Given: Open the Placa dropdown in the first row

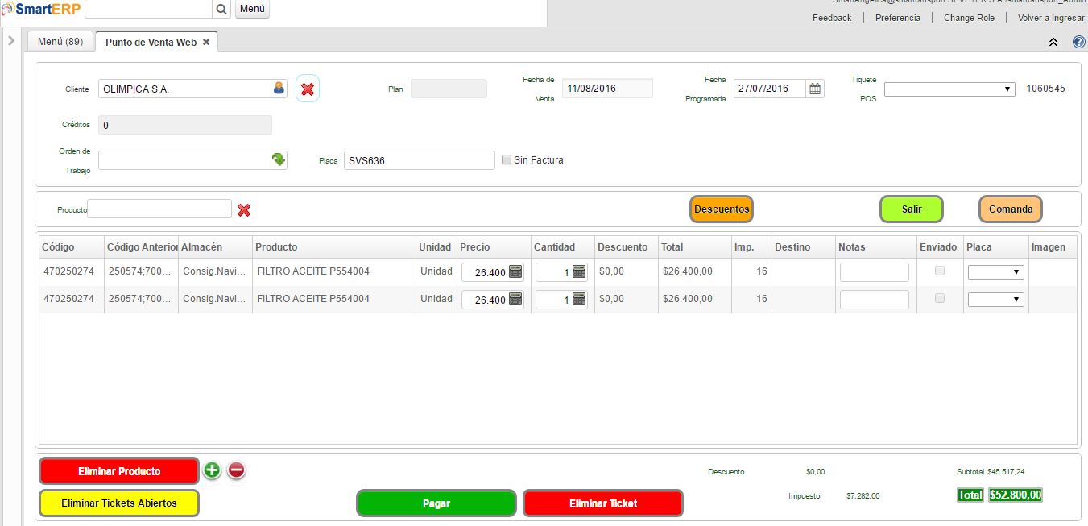Looking at the screenshot, I should [996, 272].
